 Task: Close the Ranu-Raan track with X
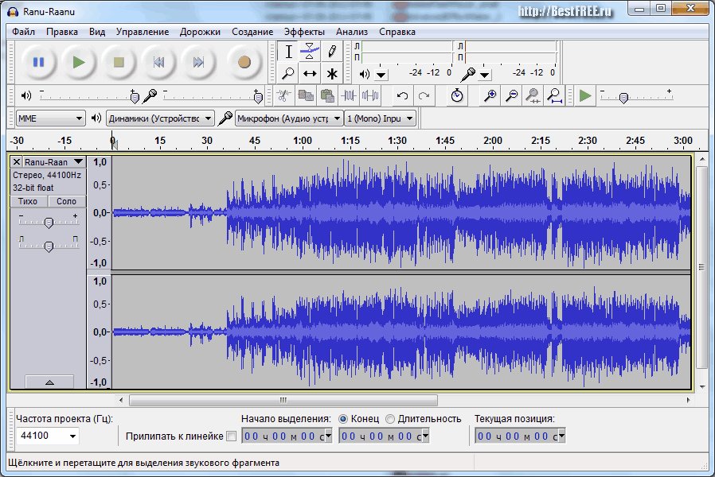tap(17, 162)
